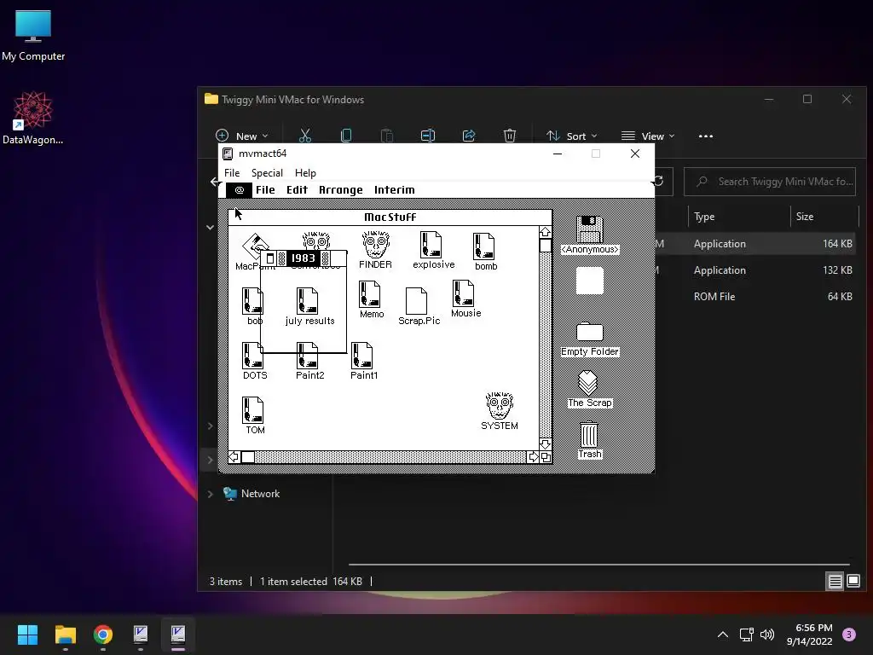
Task: Select the DOTS document icon
Action: pyautogui.click(x=252, y=356)
